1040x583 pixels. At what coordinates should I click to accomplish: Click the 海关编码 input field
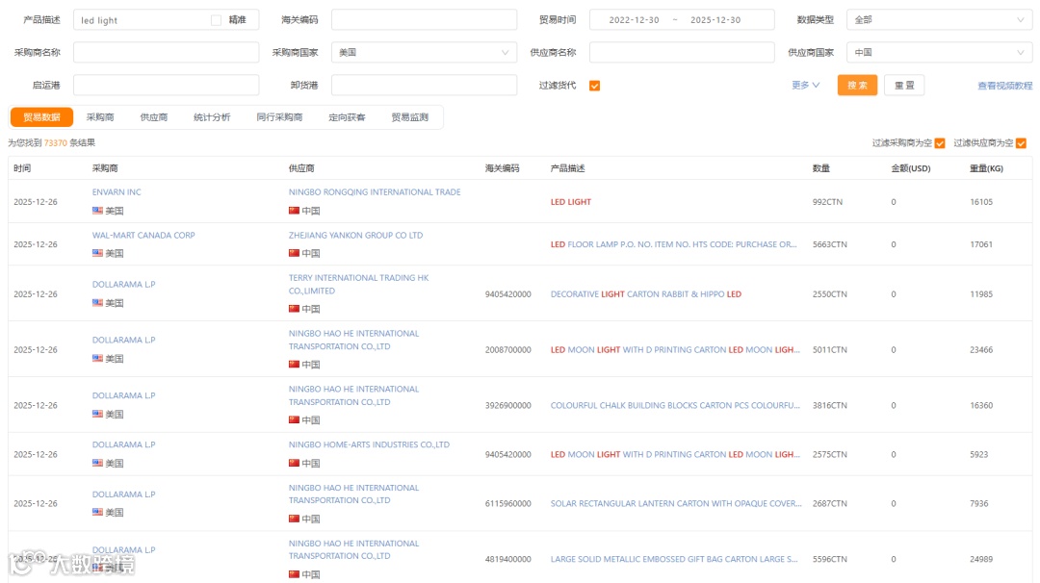[424, 20]
